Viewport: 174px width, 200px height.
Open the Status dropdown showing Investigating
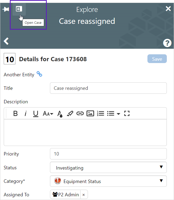click(x=108, y=168)
